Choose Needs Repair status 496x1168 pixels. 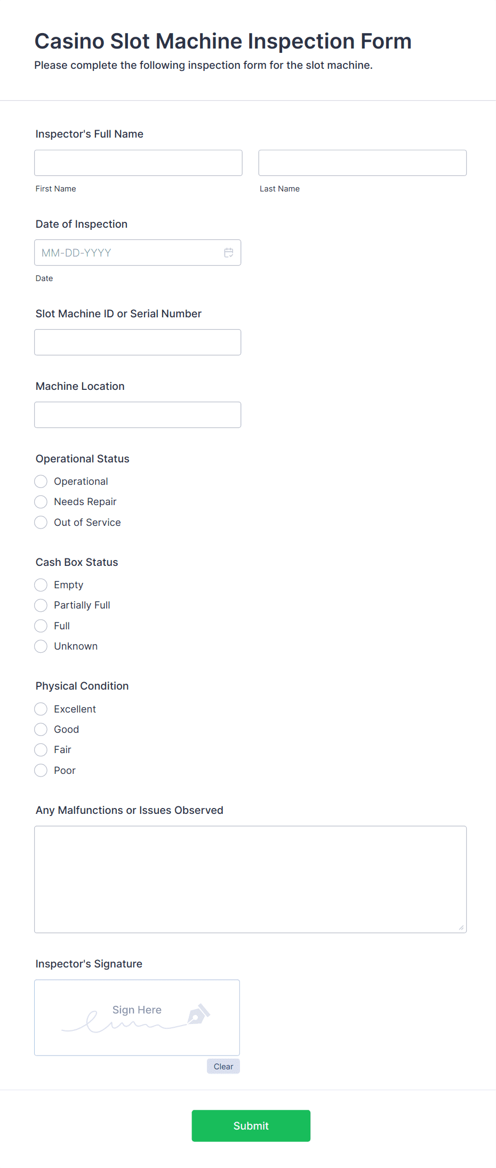41,502
